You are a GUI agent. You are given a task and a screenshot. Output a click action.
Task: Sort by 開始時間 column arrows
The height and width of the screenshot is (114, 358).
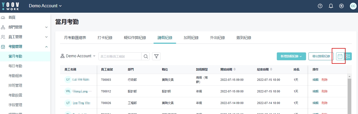[x=235, y=69]
